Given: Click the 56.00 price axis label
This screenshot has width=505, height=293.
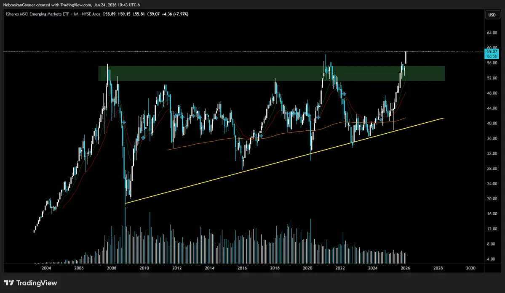Looking at the screenshot, I should pyautogui.click(x=492, y=63).
